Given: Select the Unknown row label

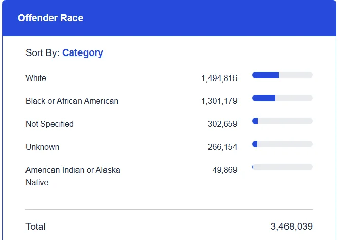Looking at the screenshot, I should pyautogui.click(x=42, y=147).
